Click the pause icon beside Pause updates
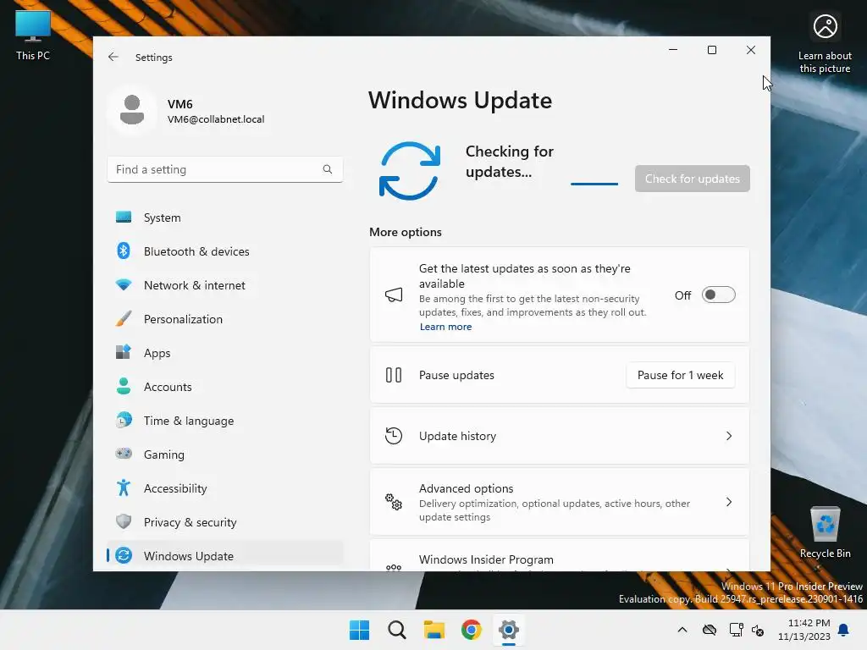The width and height of the screenshot is (867, 650). point(394,375)
